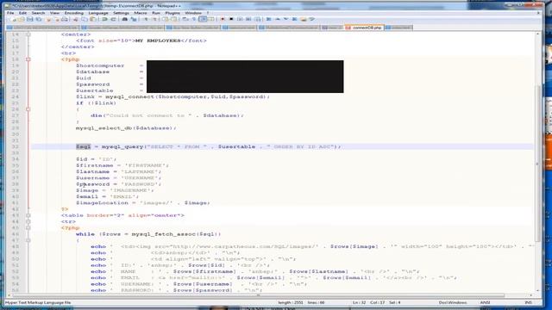Click the Print toolbar icon
552x310 pixels.
65,19
